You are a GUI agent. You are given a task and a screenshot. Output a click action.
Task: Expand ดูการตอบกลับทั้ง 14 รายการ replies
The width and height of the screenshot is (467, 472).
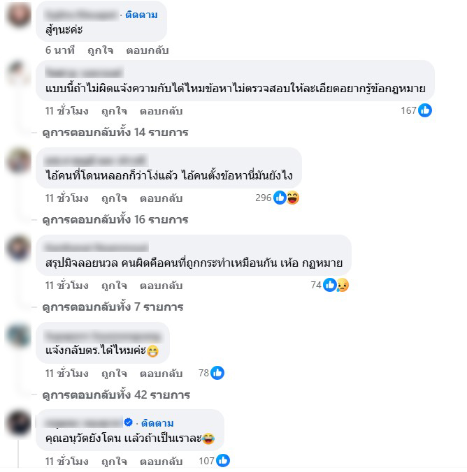(x=115, y=132)
